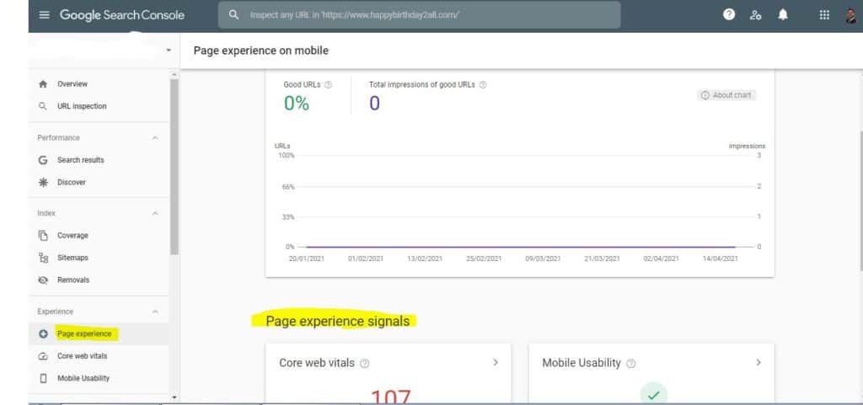The image size is (863, 405).
Task: Click the Coverage pages icon
Action: click(43, 235)
